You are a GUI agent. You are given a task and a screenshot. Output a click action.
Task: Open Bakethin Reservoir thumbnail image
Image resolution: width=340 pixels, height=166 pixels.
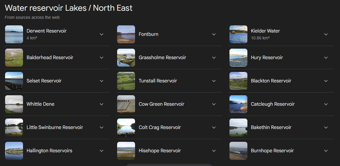click(x=238, y=127)
